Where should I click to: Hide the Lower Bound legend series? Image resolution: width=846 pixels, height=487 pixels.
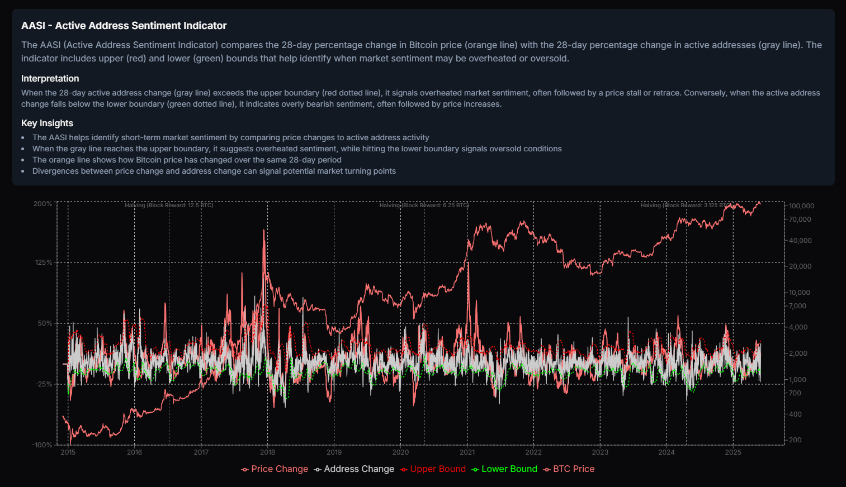[x=504, y=469]
